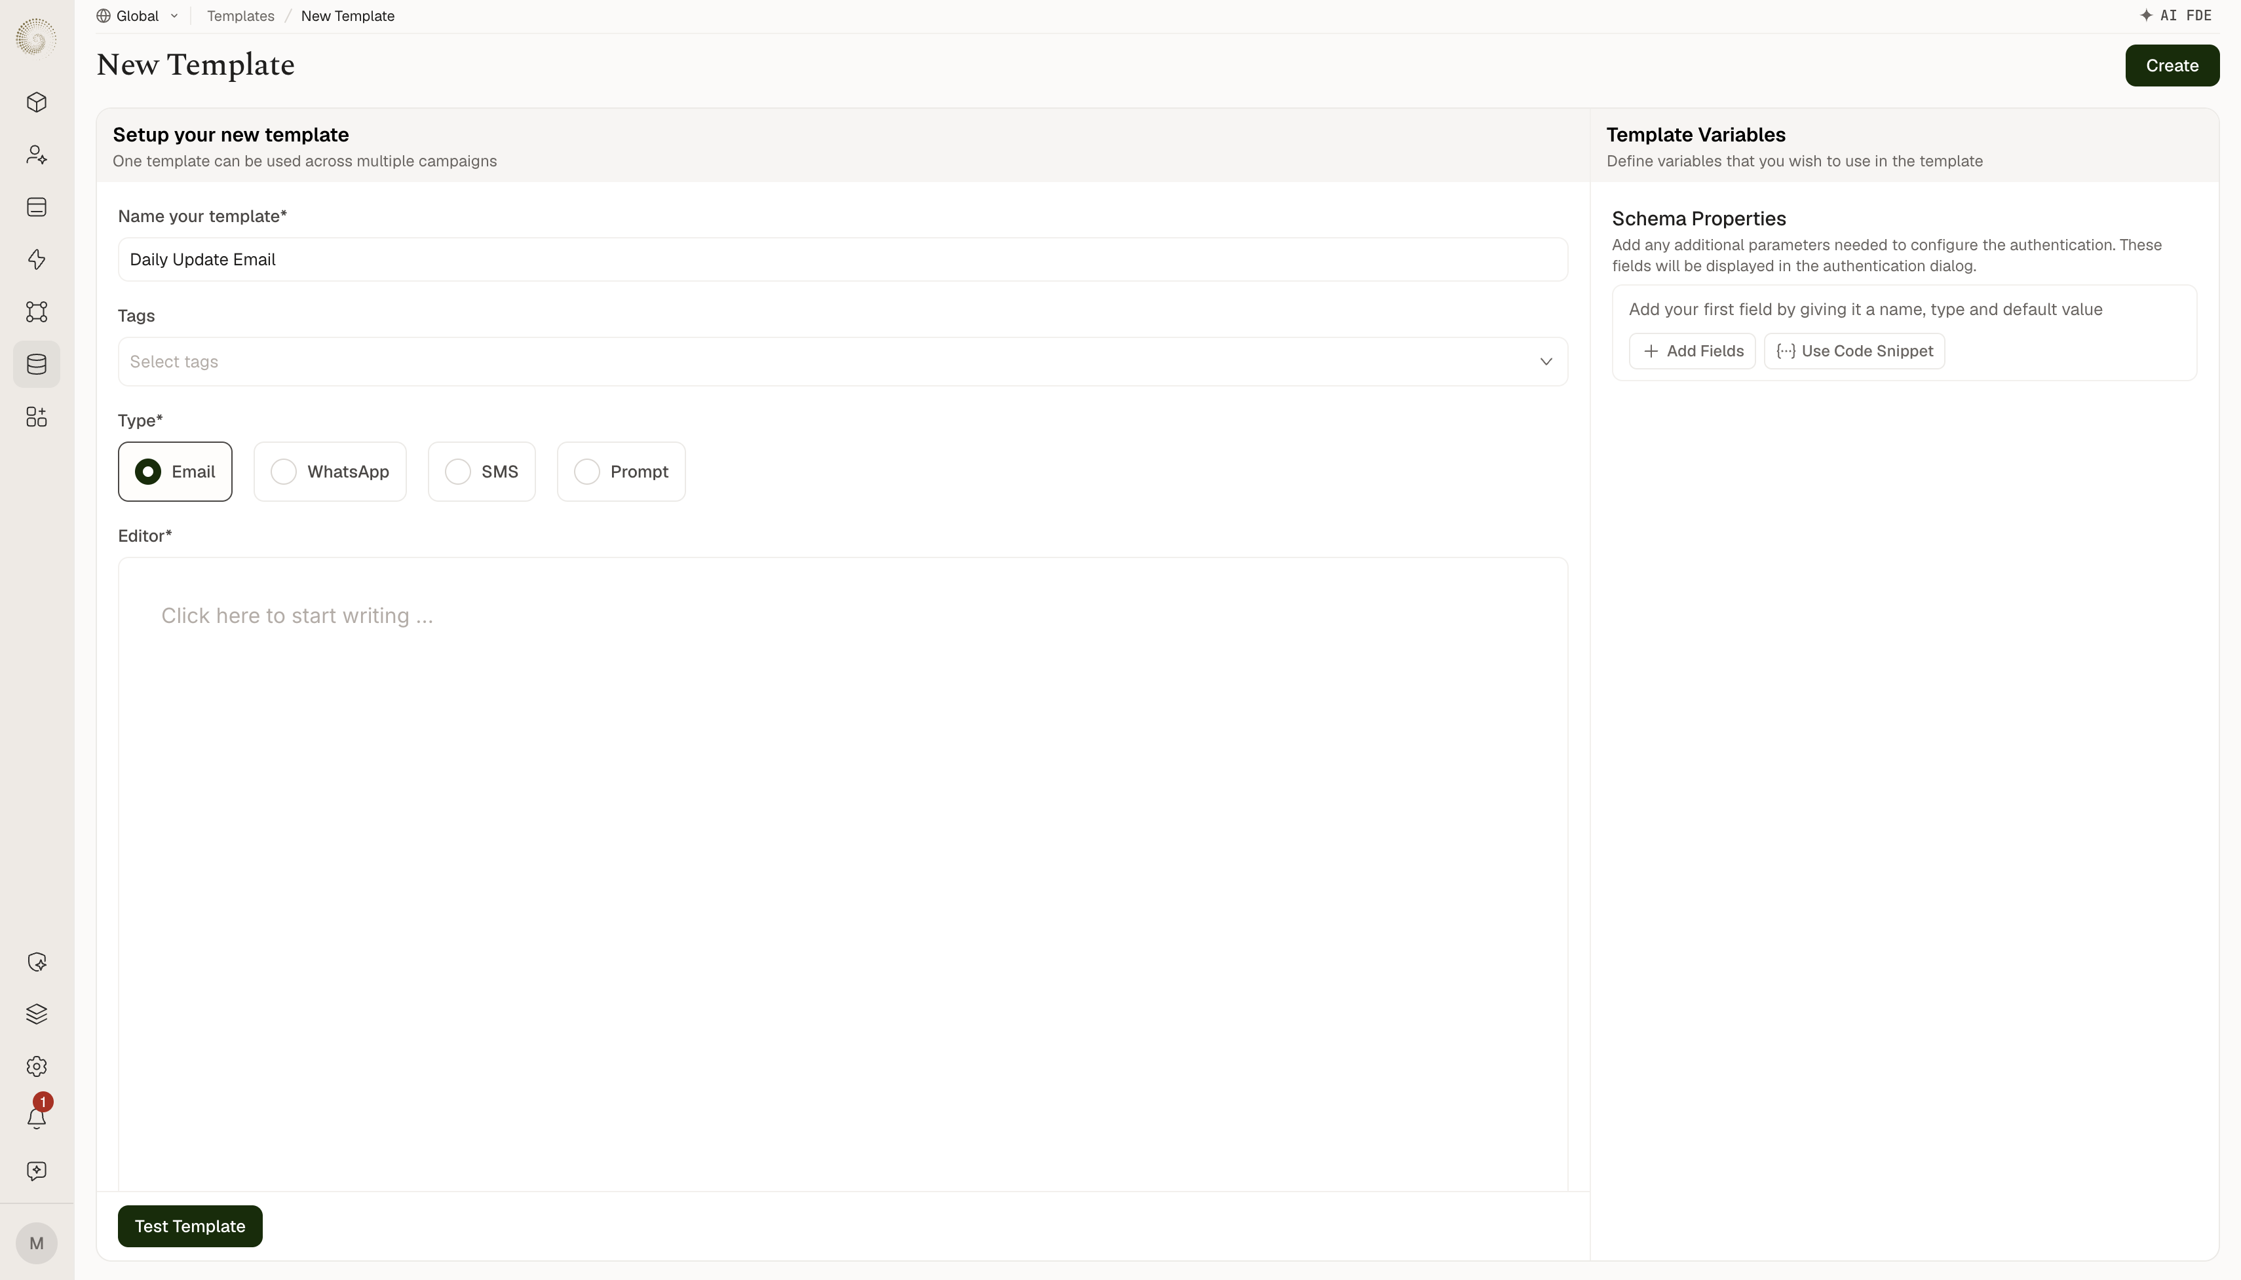The image size is (2241, 1280).
Task: Open the lightning bolt sidebar icon
Action: pos(36,259)
